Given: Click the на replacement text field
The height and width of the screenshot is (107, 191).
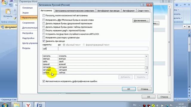Looking at the screenshot, I should pyautogui.click(x=103, y=49).
